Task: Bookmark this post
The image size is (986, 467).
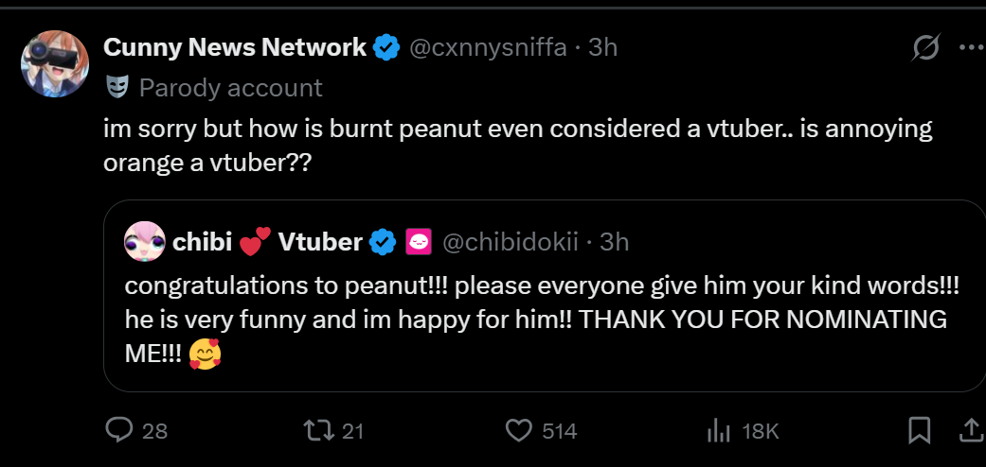Action: coord(919,431)
